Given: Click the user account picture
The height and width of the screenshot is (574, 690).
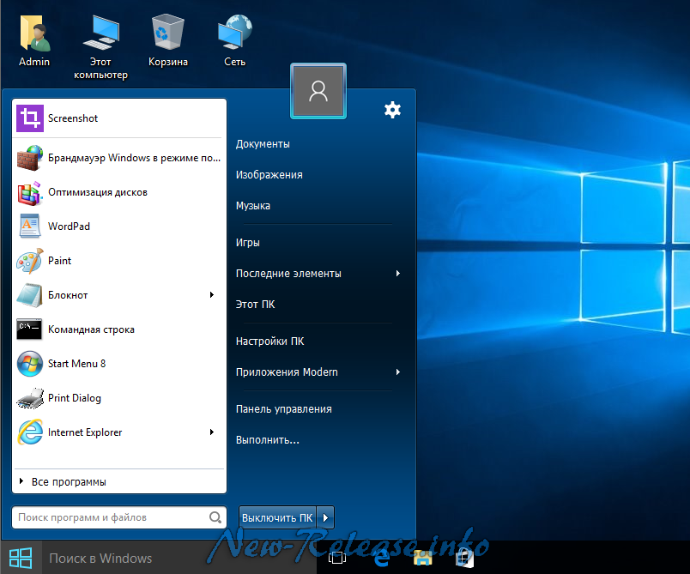Looking at the screenshot, I should pyautogui.click(x=318, y=91).
